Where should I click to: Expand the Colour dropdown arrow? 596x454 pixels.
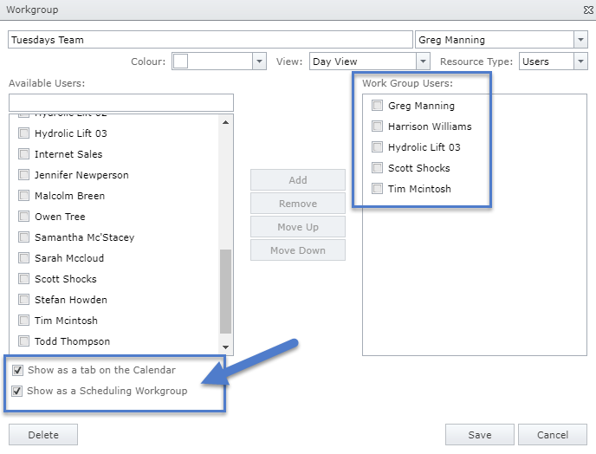coord(259,62)
